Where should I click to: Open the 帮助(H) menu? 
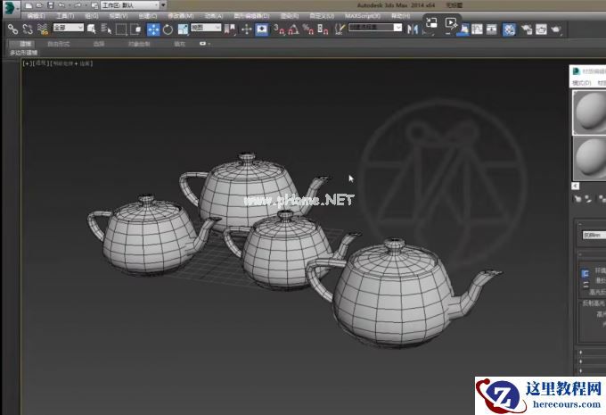point(400,16)
